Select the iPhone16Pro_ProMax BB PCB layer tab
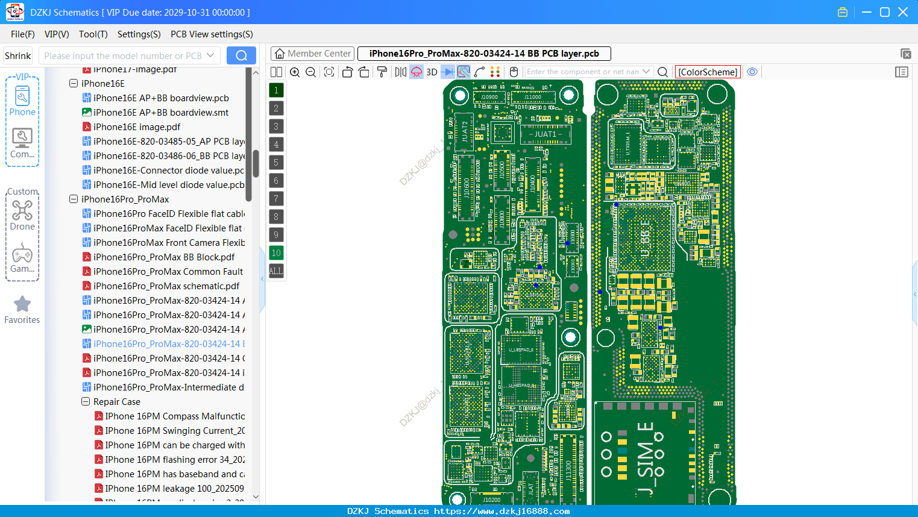The height and width of the screenshot is (517, 918). 484,54
